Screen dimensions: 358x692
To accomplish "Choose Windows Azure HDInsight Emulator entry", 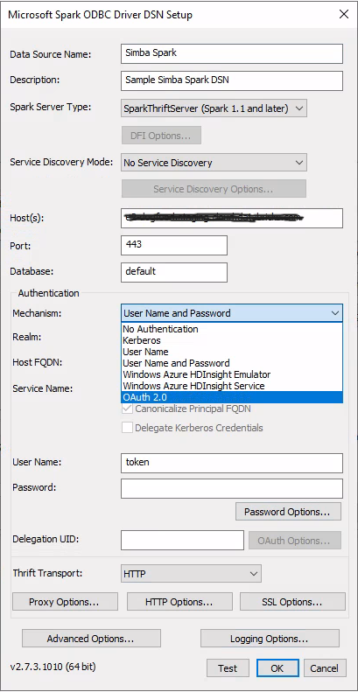I will [x=232, y=374].
